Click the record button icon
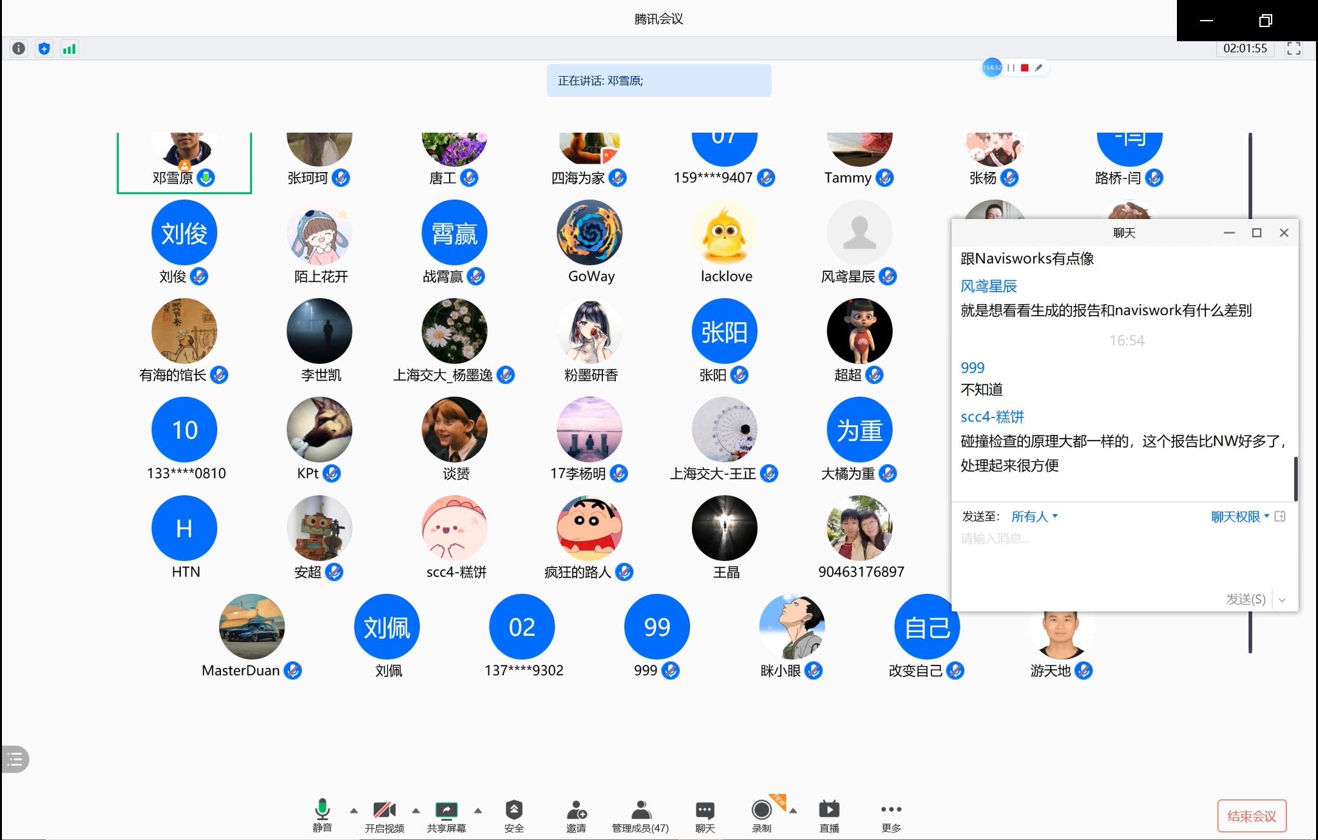 761,810
